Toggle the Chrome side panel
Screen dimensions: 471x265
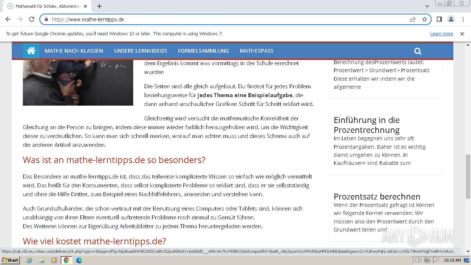point(439,19)
